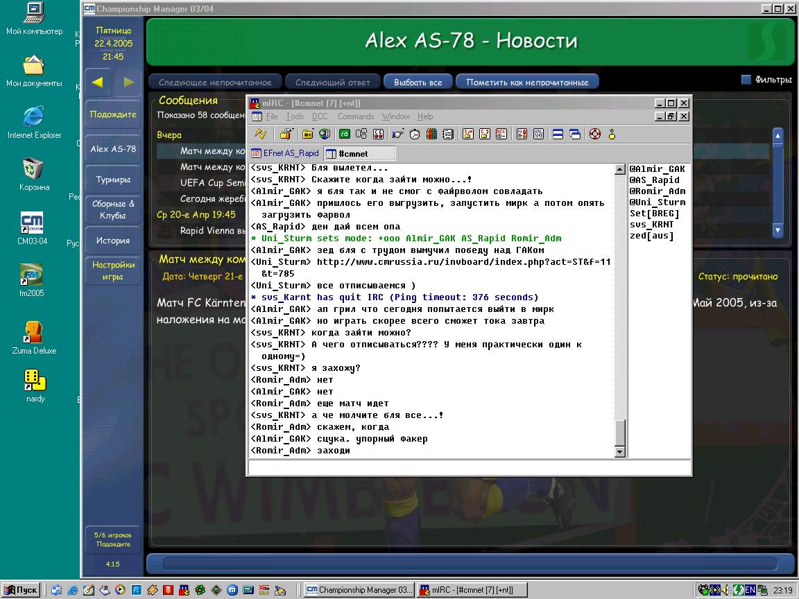Focus the mIRC message input box
Image resolution: width=799 pixels, height=599 pixels.
pyautogui.click(x=470, y=467)
